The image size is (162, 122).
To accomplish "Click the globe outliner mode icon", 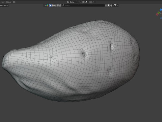I will coord(53,5).
